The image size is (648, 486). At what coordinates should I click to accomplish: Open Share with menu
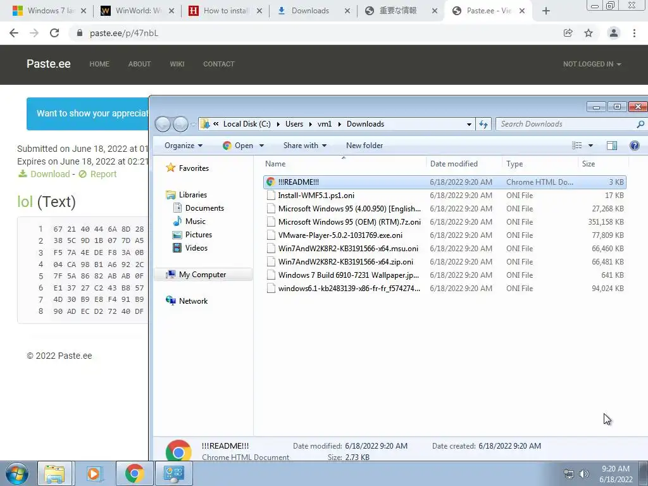(x=305, y=146)
